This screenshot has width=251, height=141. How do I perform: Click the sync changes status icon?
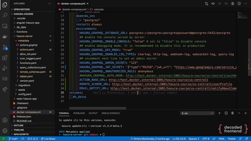click(23, 139)
